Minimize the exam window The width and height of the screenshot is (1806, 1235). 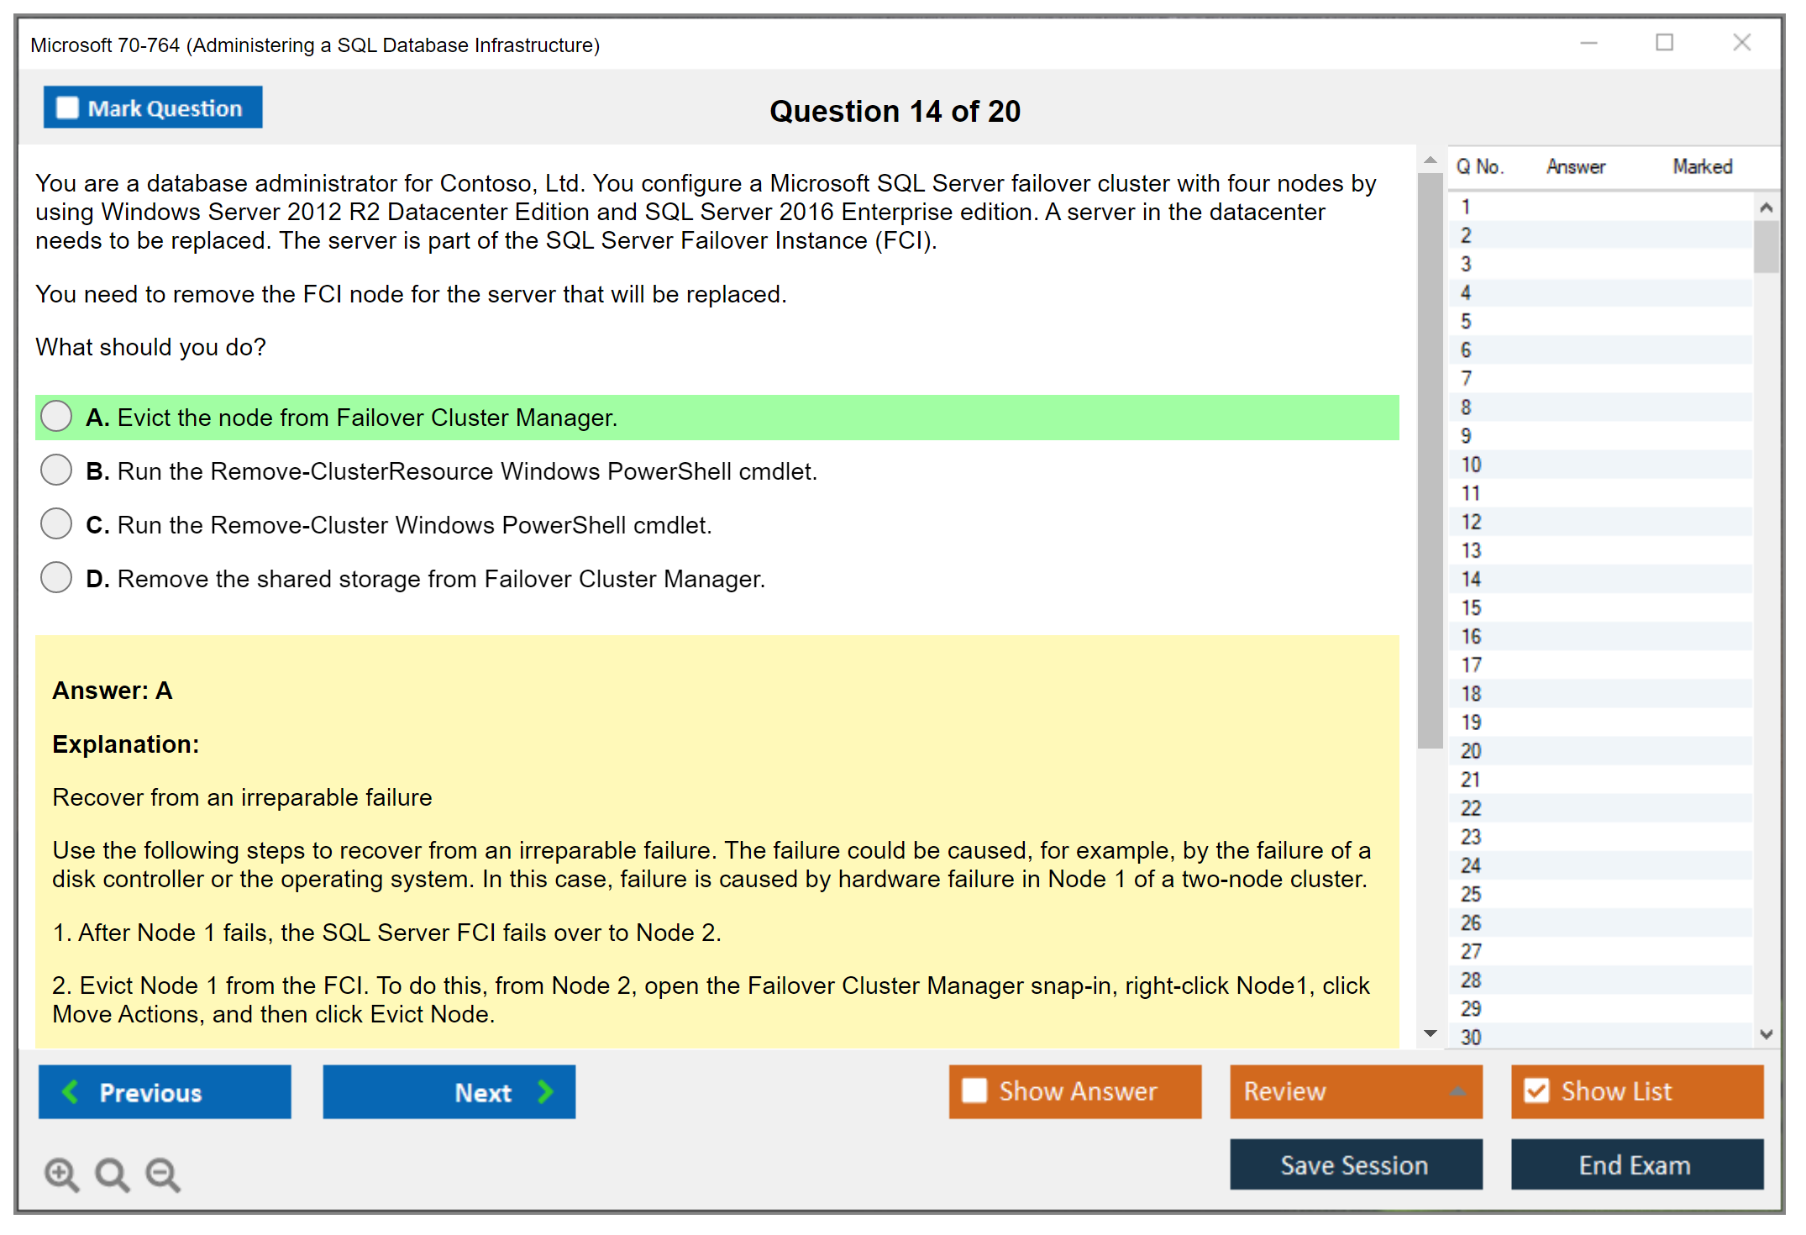click(1588, 43)
